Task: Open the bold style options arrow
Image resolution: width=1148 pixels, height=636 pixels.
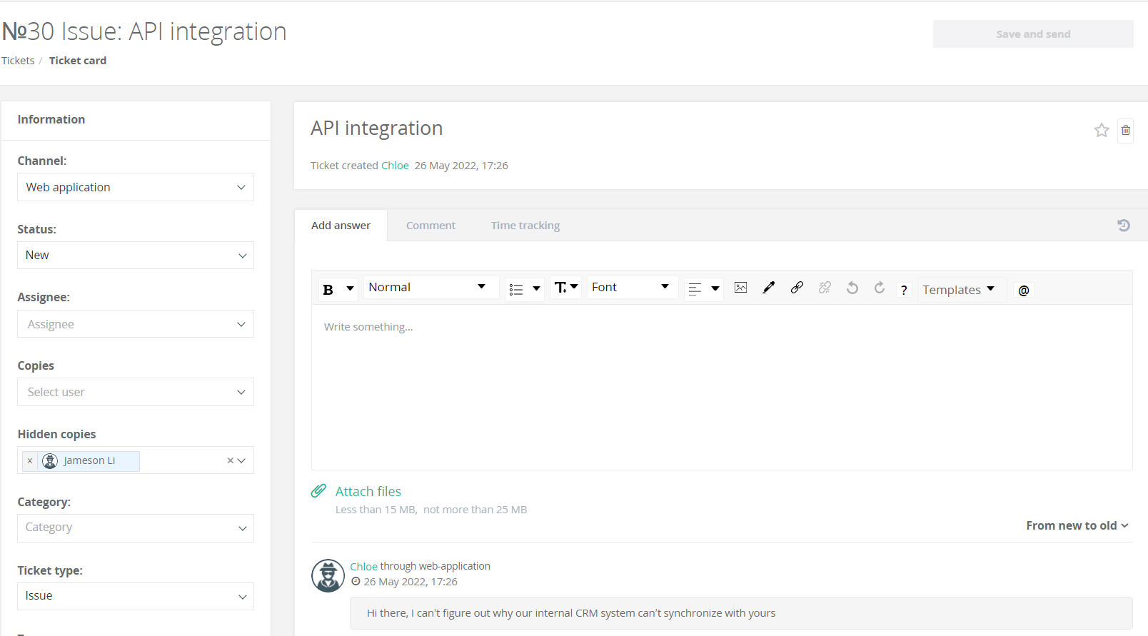Action: click(x=350, y=289)
